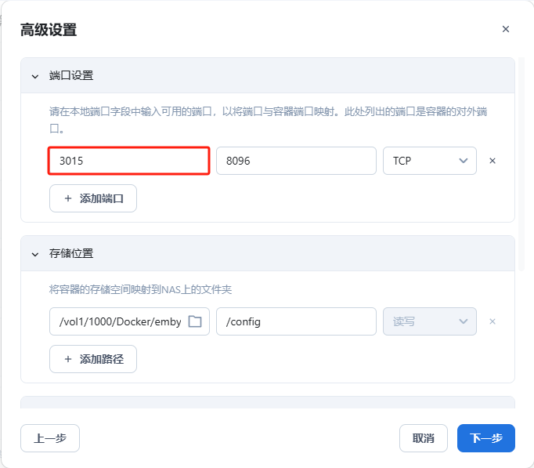This screenshot has width=534, height=468.
Task: Click the container port field 8096
Action: 296,161
